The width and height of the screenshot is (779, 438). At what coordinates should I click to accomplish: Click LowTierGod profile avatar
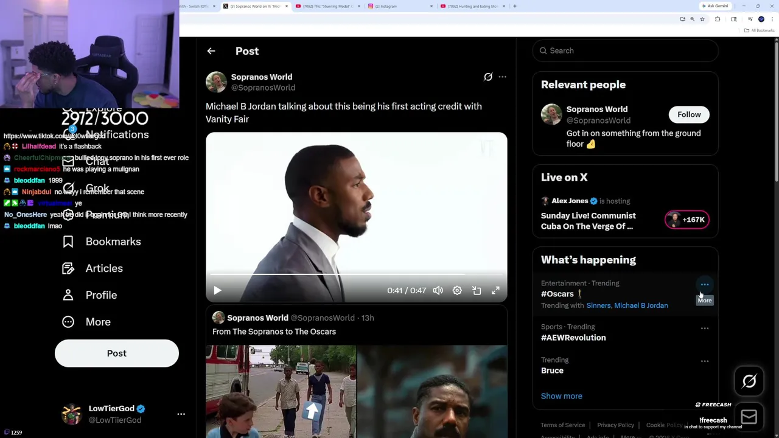pyautogui.click(x=72, y=414)
